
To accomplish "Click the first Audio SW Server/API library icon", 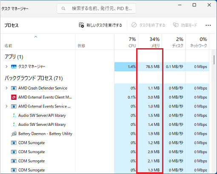I will pos(14,116).
